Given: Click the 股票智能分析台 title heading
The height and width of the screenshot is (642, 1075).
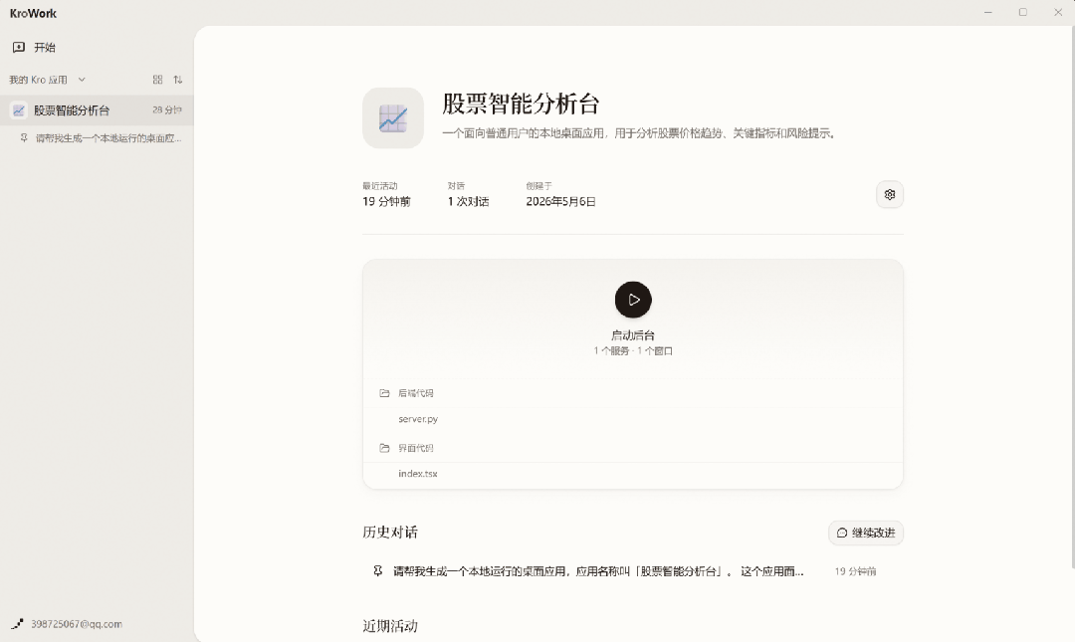Looking at the screenshot, I should click(521, 105).
